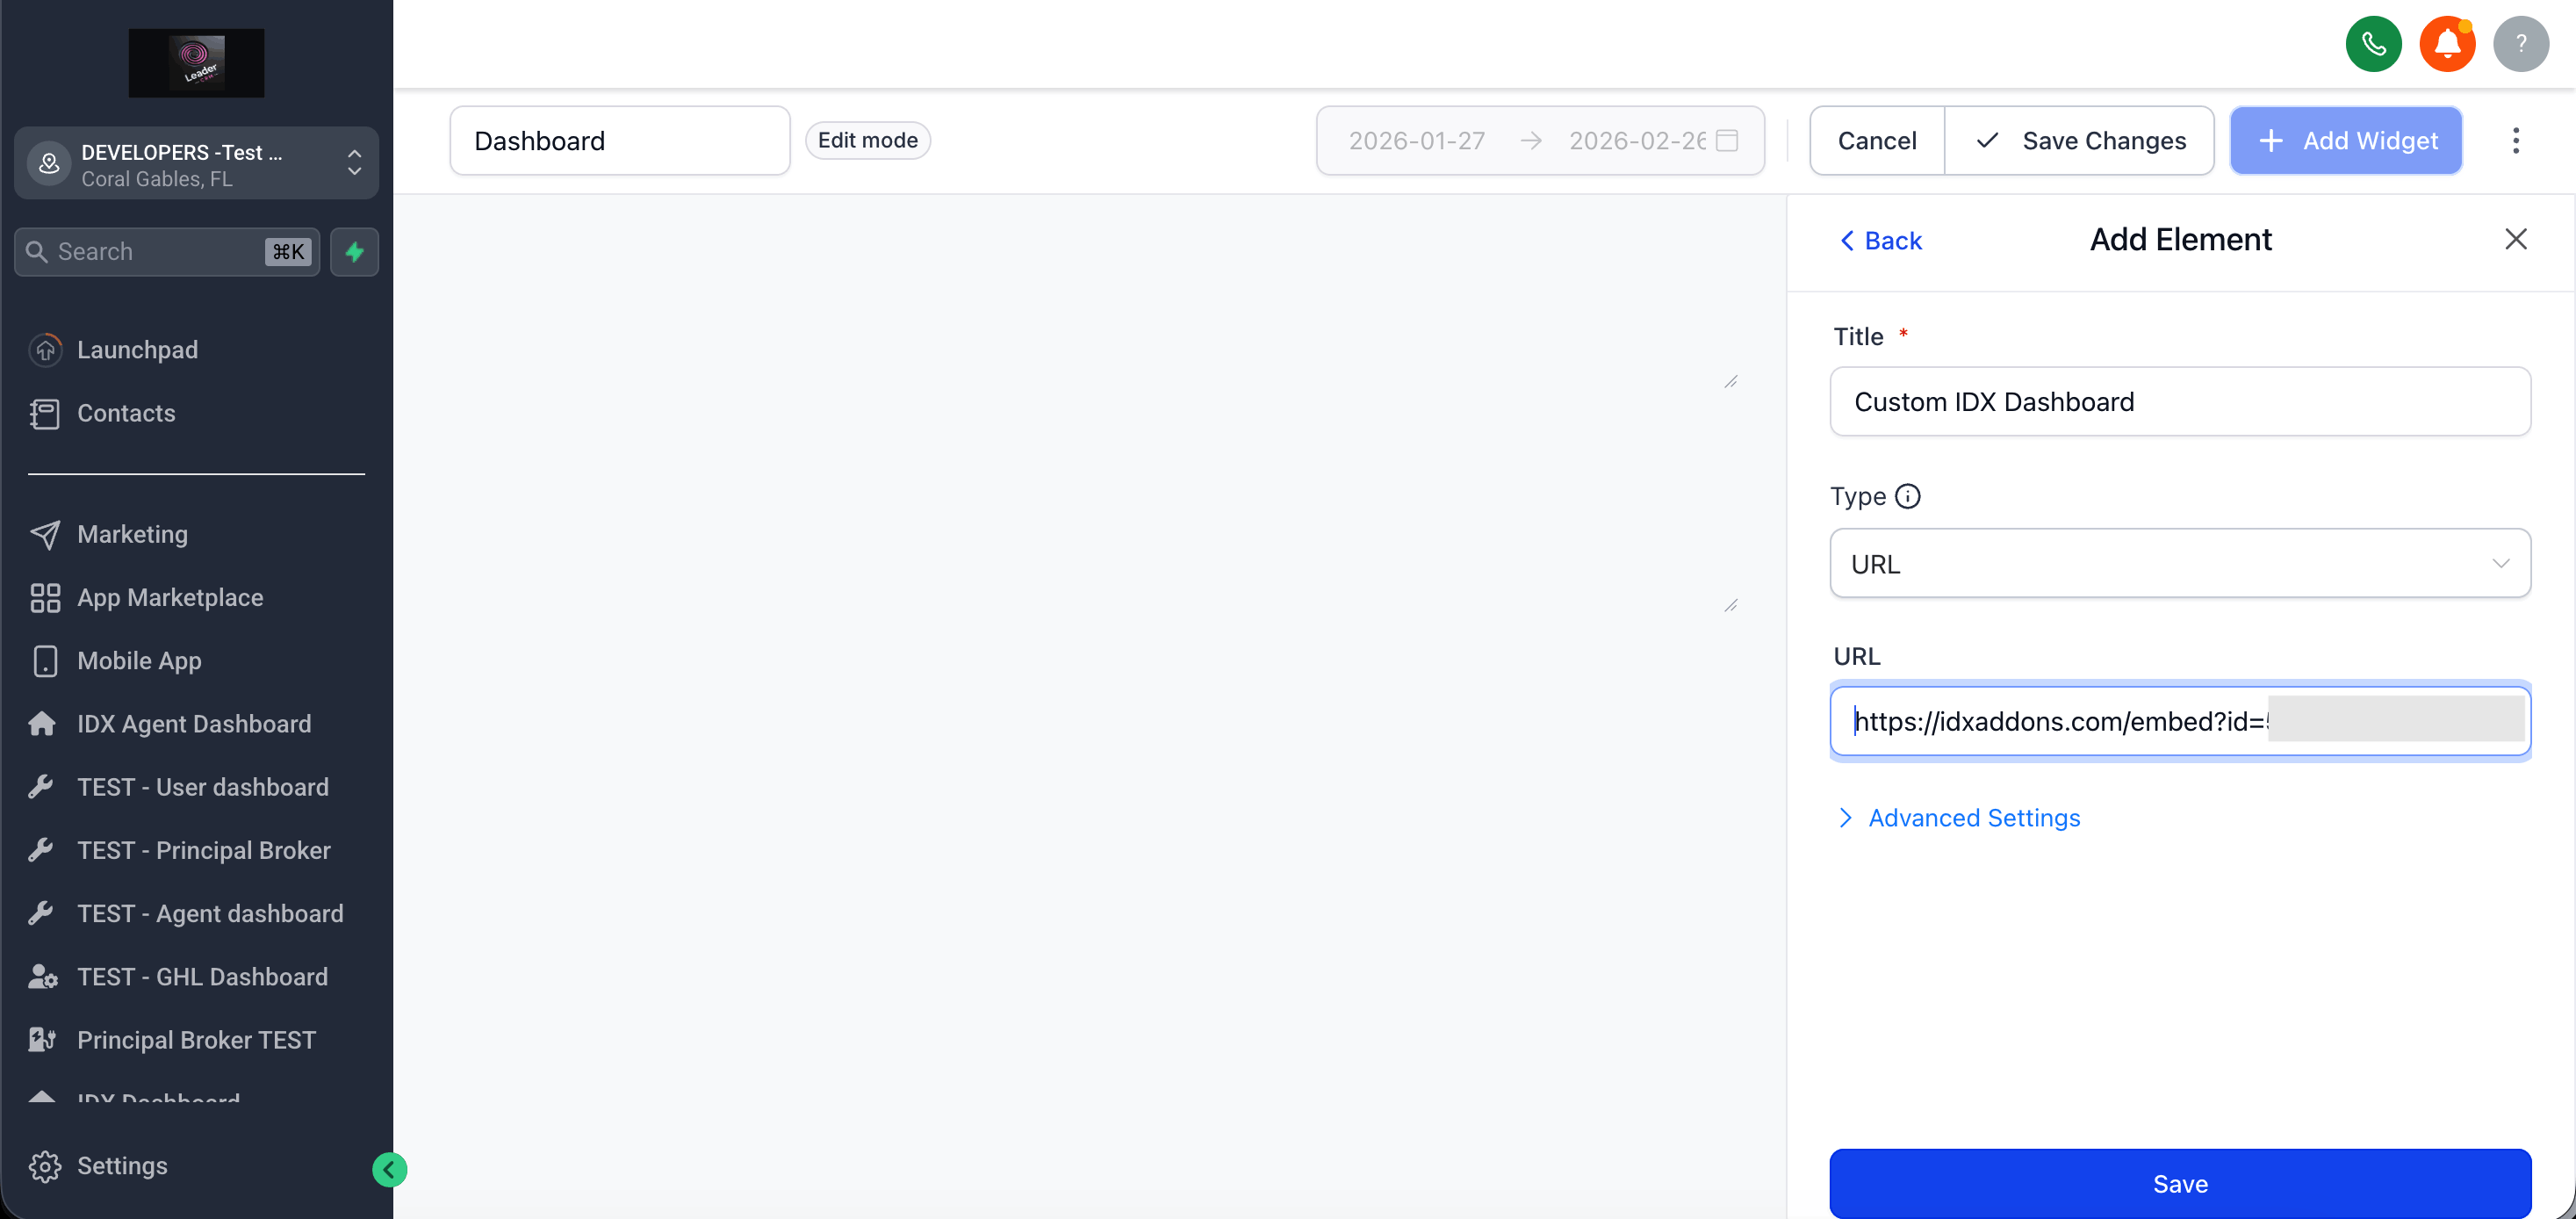
Task: Collapse sidebar with the green arrow button
Action: click(389, 1168)
